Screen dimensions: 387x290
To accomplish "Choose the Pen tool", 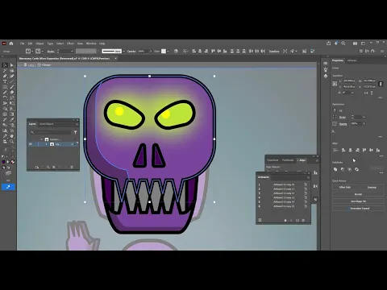I will click(x=5, y=76).
